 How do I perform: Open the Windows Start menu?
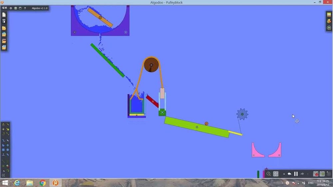(x=5, y=183)
